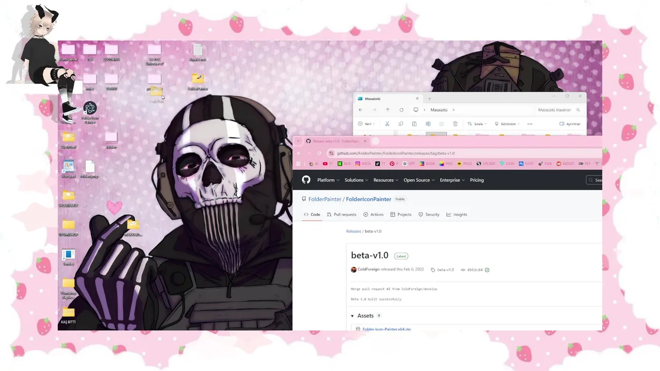This screenshot has height=371, width=660.
Task: Switch to the Actions tab
Action: tap(373, 214)
